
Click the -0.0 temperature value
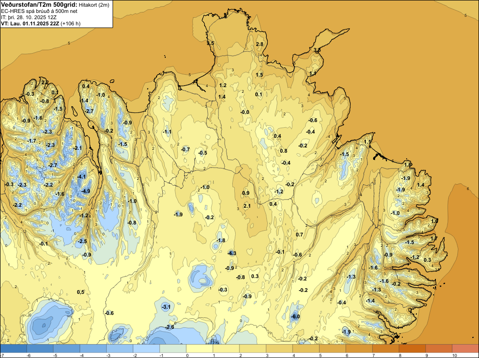[x=245, y=112]
